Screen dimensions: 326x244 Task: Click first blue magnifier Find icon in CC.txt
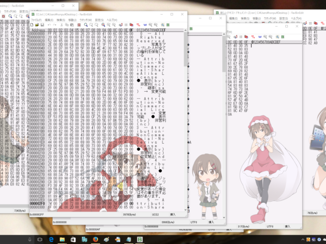click(x=86, y=25)
